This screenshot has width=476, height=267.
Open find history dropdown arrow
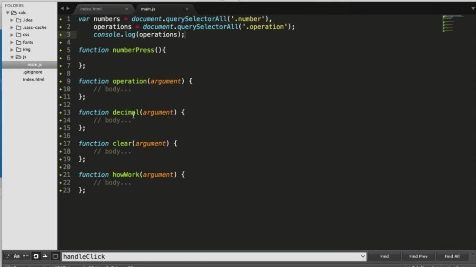click(x=363, y=257)
